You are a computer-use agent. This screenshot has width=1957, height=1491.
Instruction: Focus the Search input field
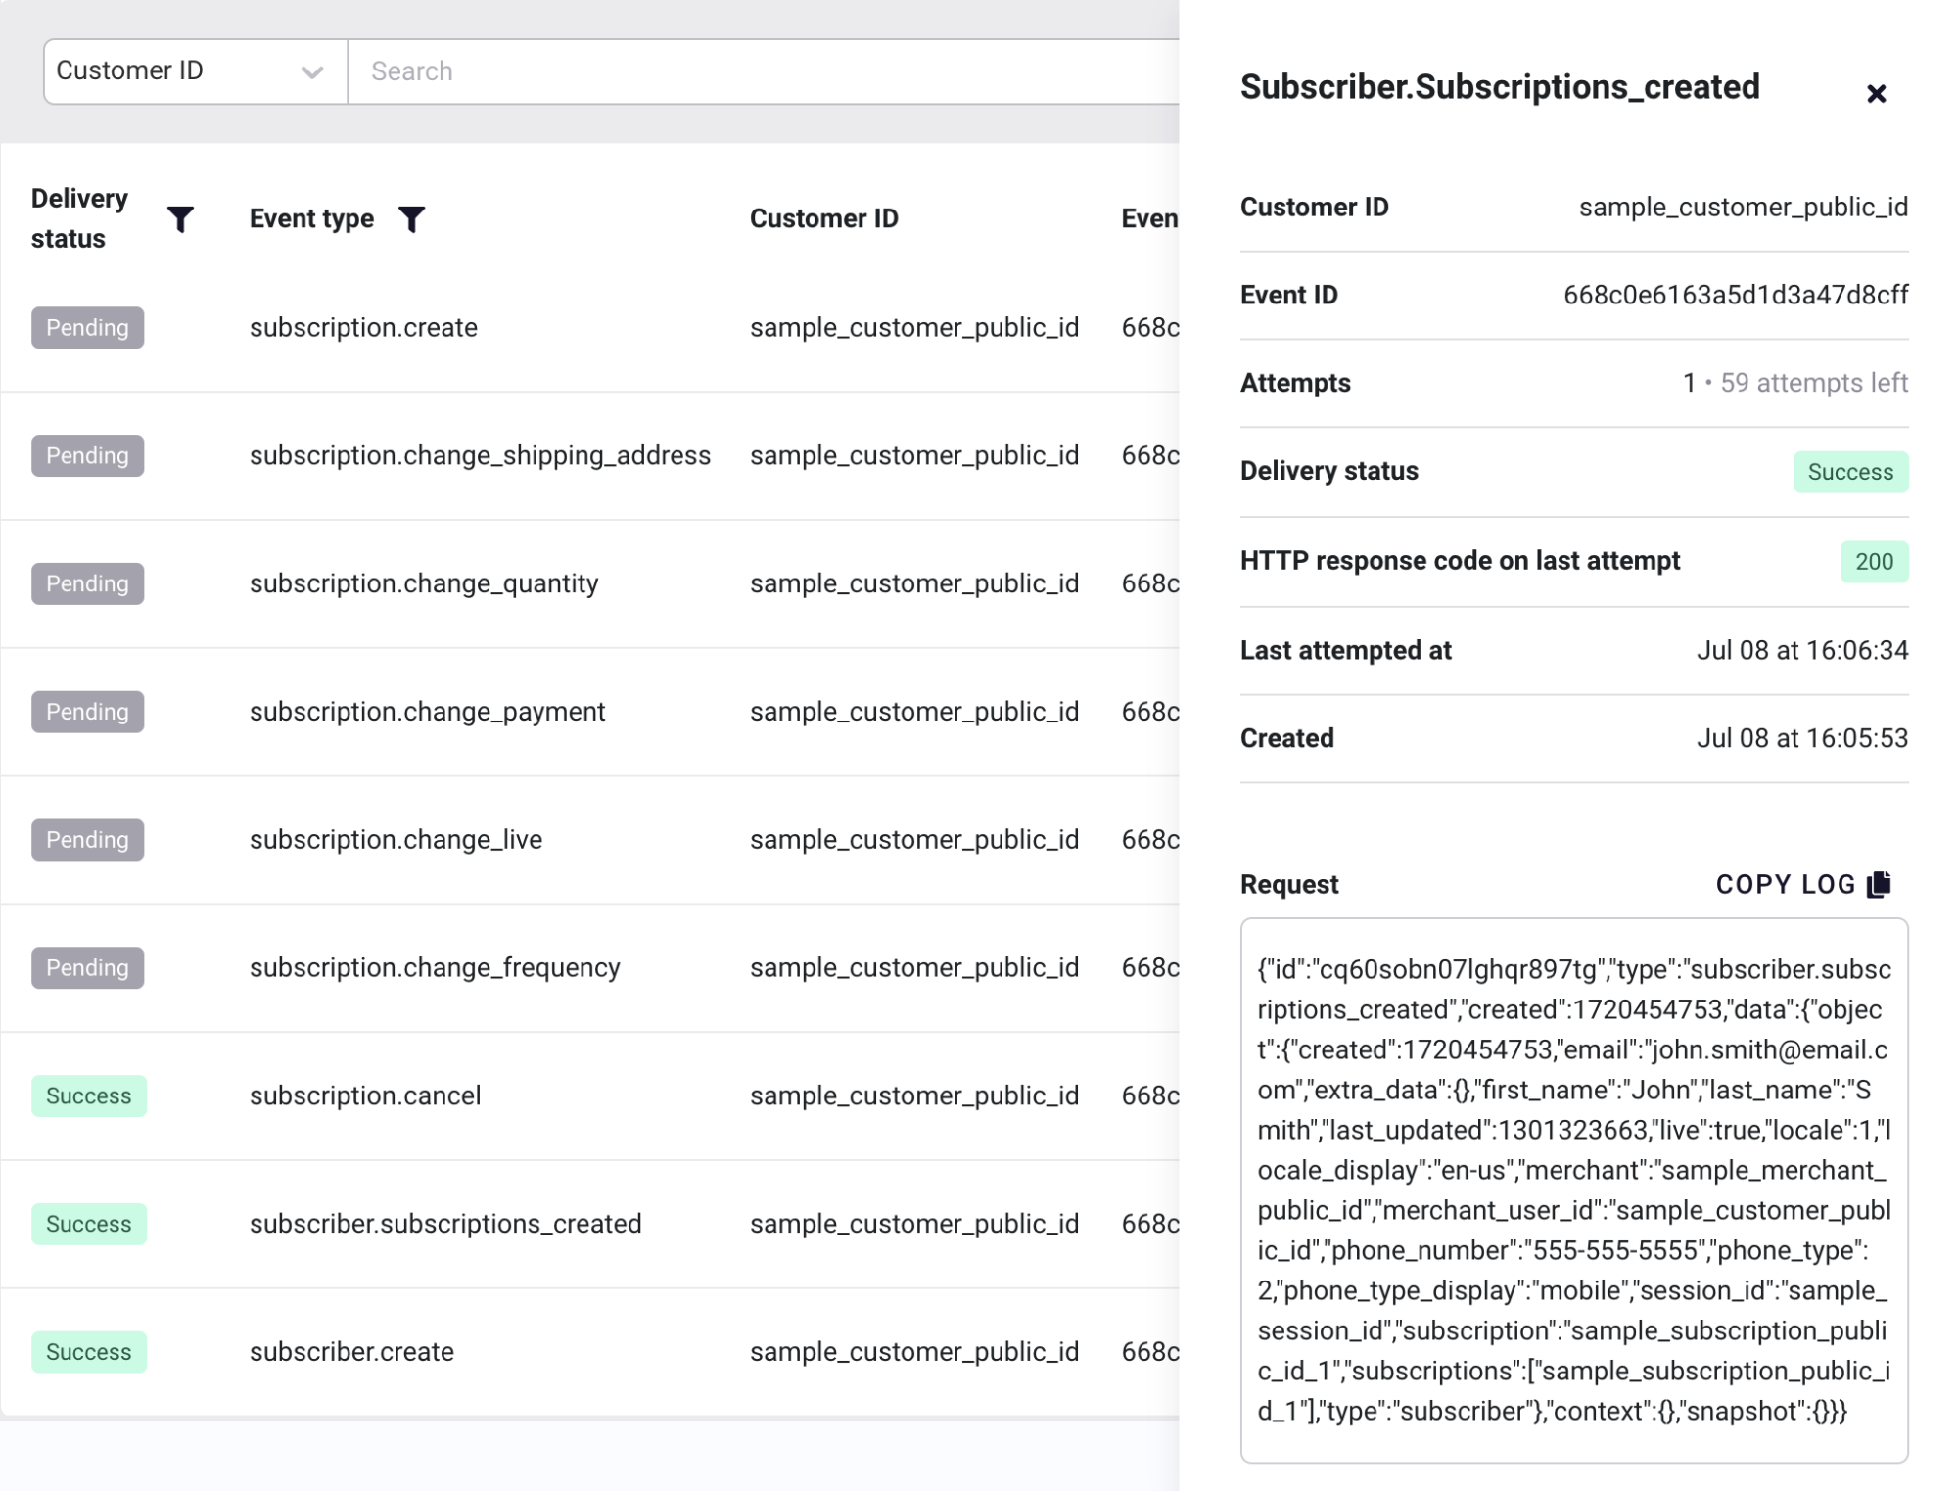pos(764,71)
